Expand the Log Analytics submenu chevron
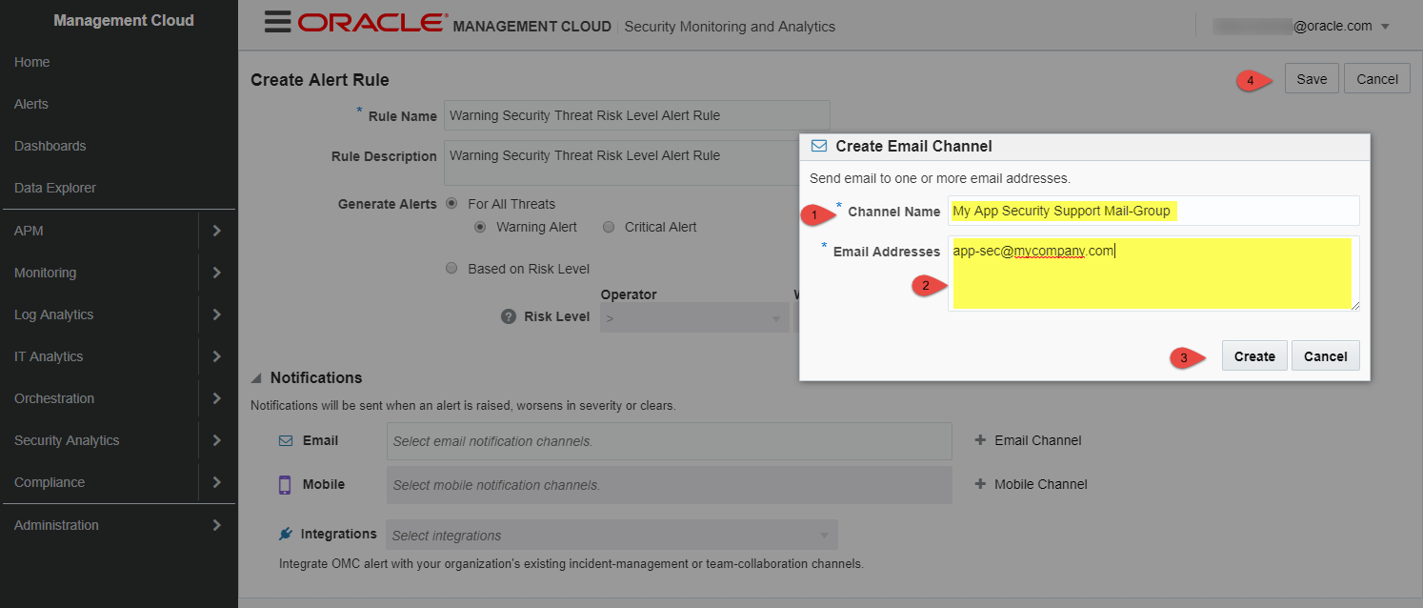 pos(217,314)
